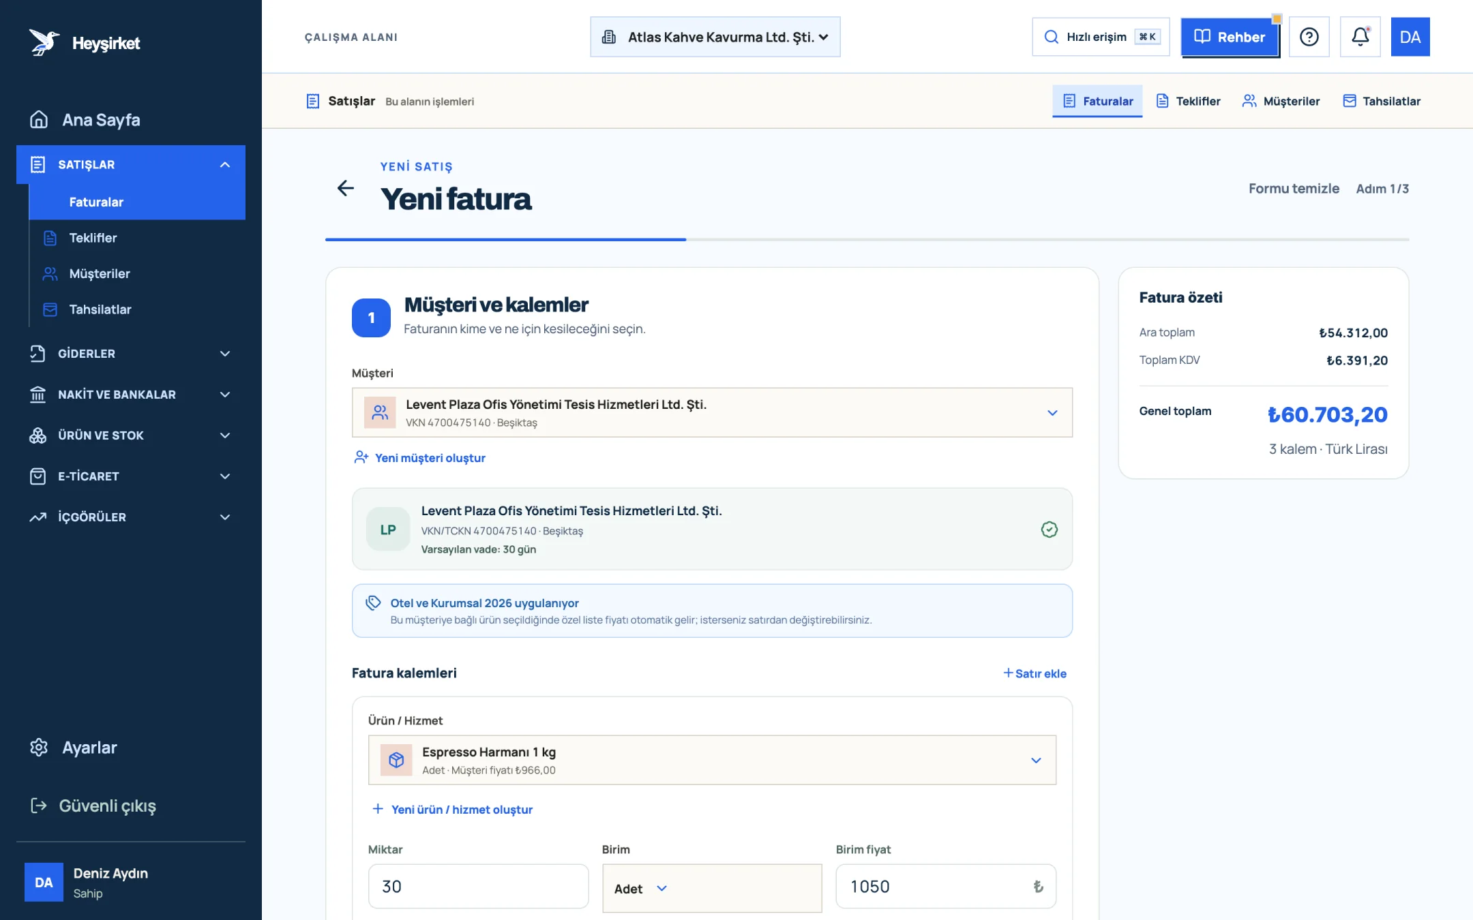
Task: Click the Satışlar document icon in subheader
Action: (x=313, y=102)
